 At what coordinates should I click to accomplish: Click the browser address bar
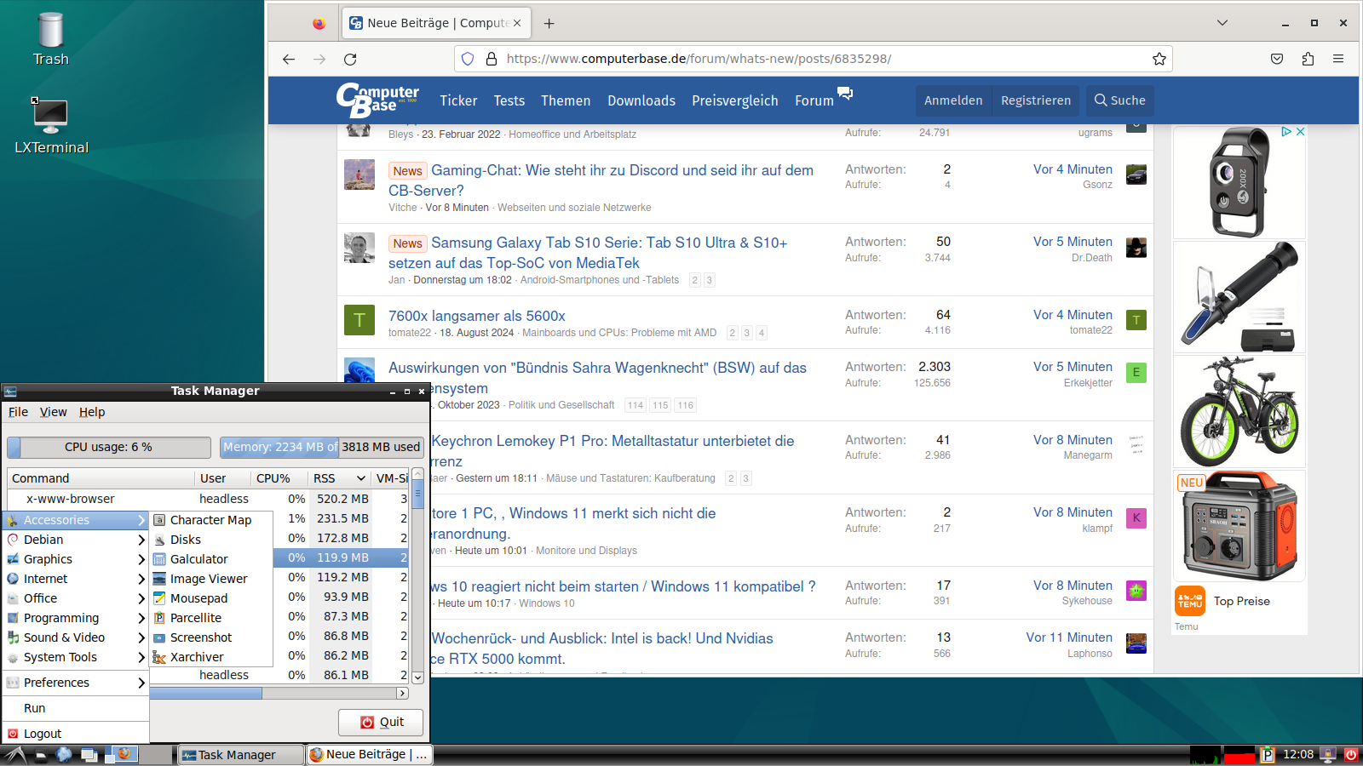click(814, 59)
